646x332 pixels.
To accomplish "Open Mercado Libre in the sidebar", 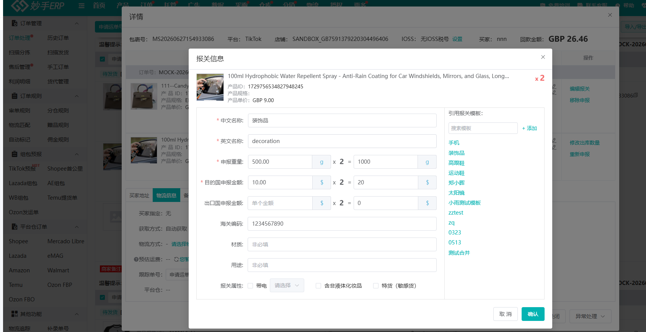I will [x=66, y=241].
